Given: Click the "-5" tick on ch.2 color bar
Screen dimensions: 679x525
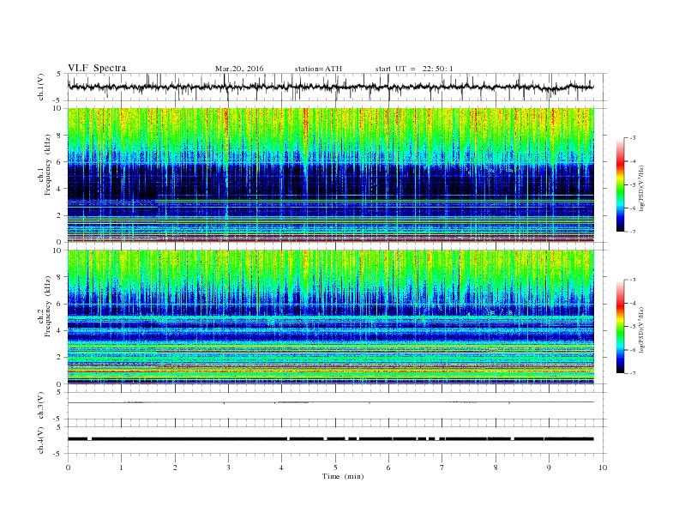Looking at the screenshot, I should pos(632,327).
